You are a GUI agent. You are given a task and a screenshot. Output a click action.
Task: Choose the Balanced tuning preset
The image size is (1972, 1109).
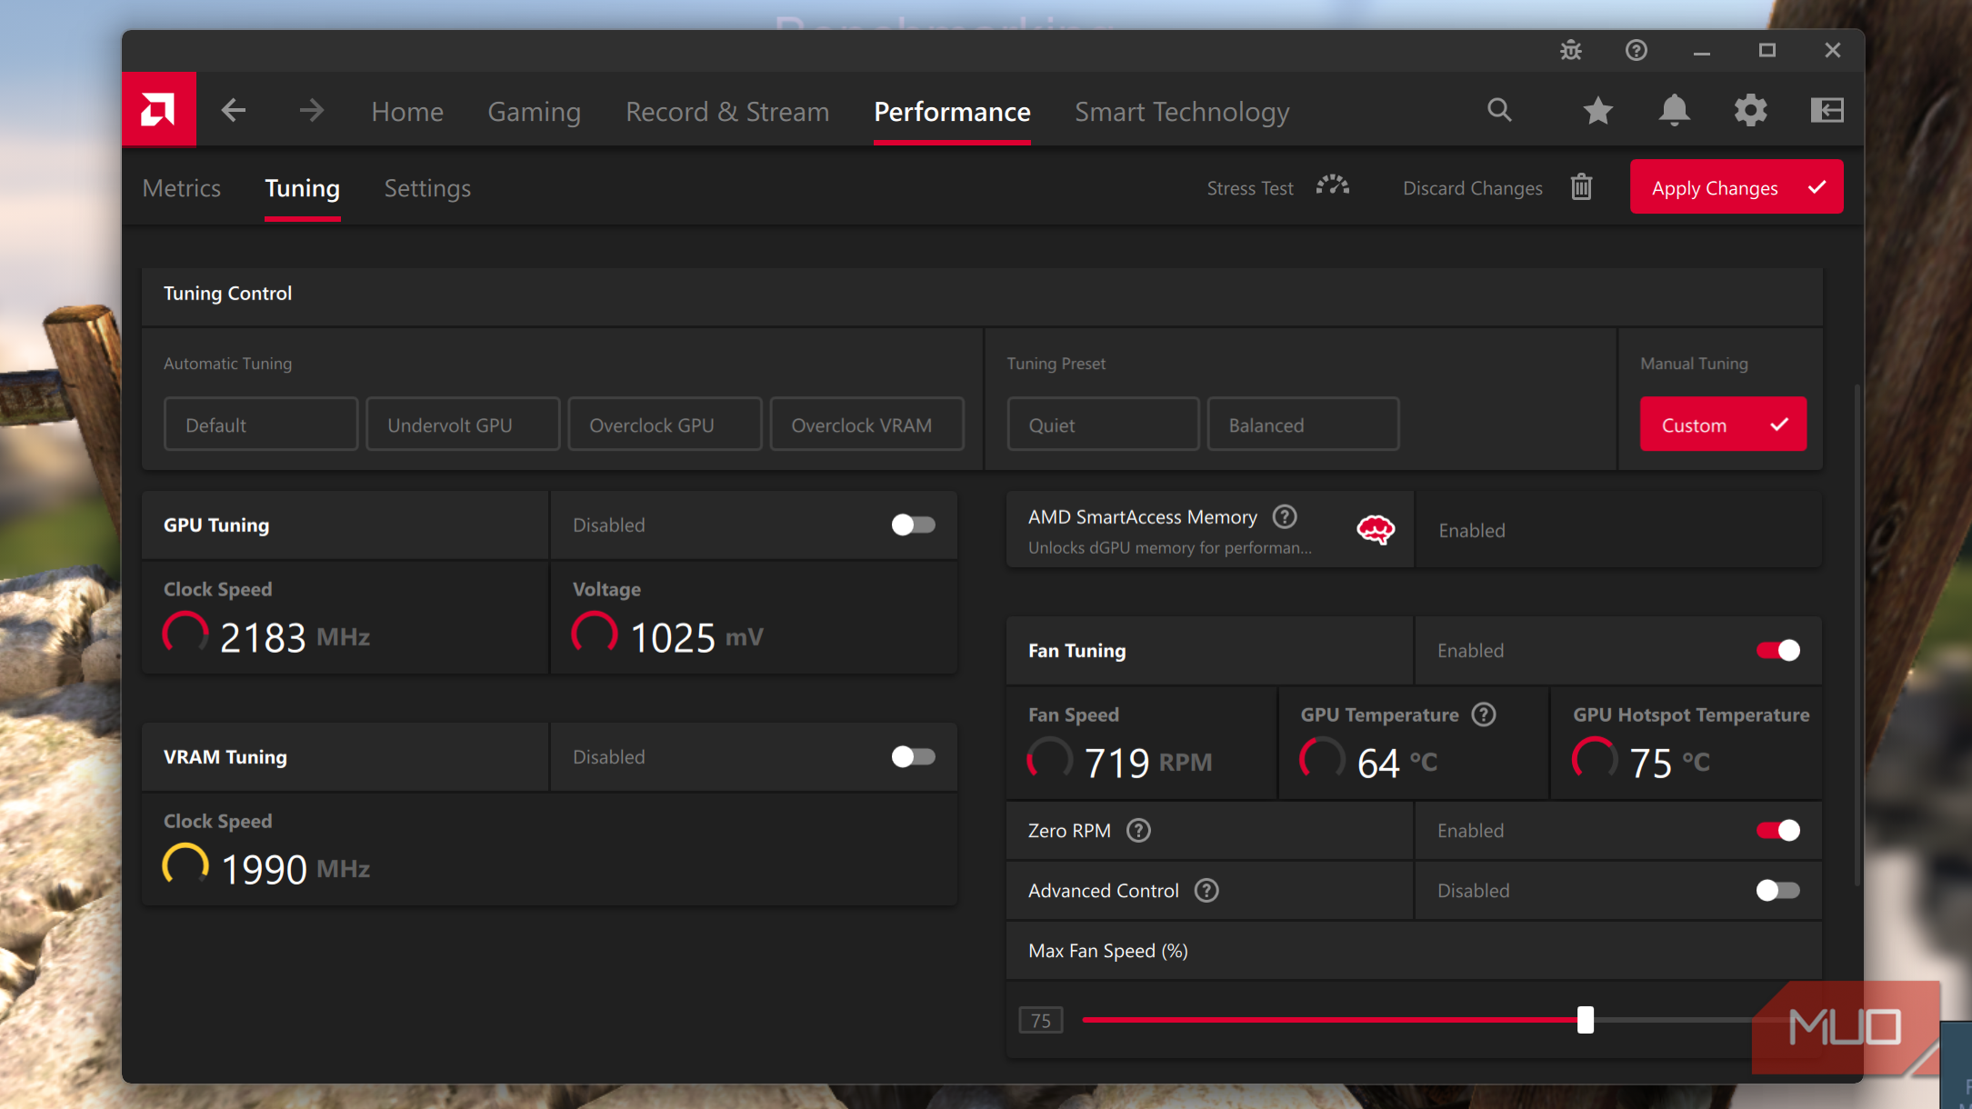tap(1303, 425)
